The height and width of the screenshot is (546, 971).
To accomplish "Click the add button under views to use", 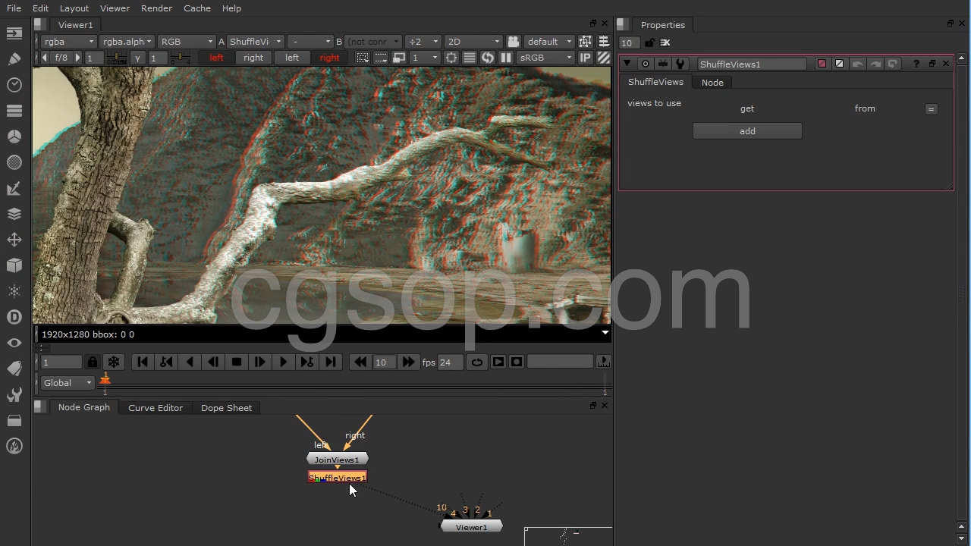I will 747,131.
